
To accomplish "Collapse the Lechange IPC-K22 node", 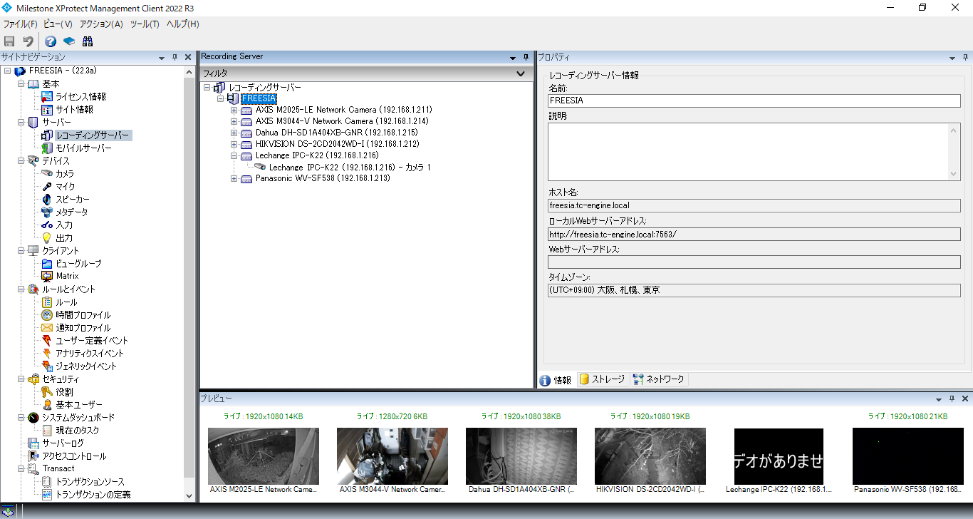I will pyautogui.click(x=234, y=155).
